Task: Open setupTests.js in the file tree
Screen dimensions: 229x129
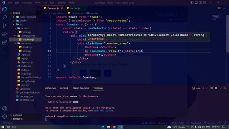Action: (28, 81)
